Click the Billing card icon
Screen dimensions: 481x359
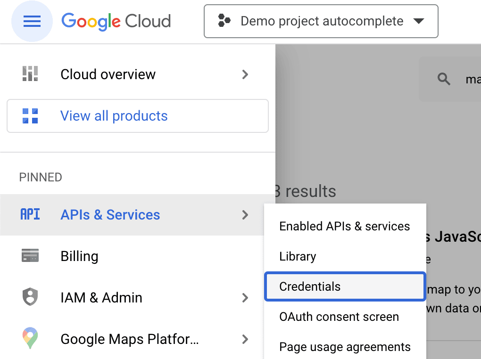click(x=30, y=255)
